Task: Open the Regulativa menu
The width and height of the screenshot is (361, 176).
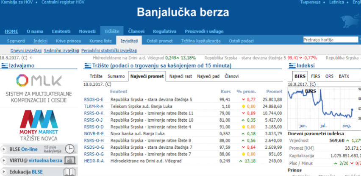Action: coord(165,31)
